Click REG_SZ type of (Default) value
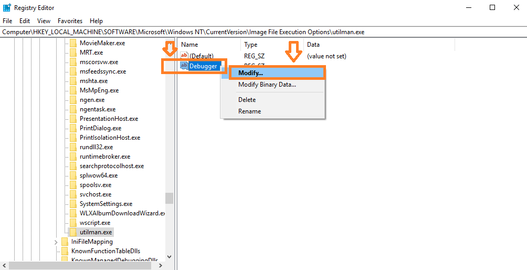527x270 pixels. coord(254,56)
